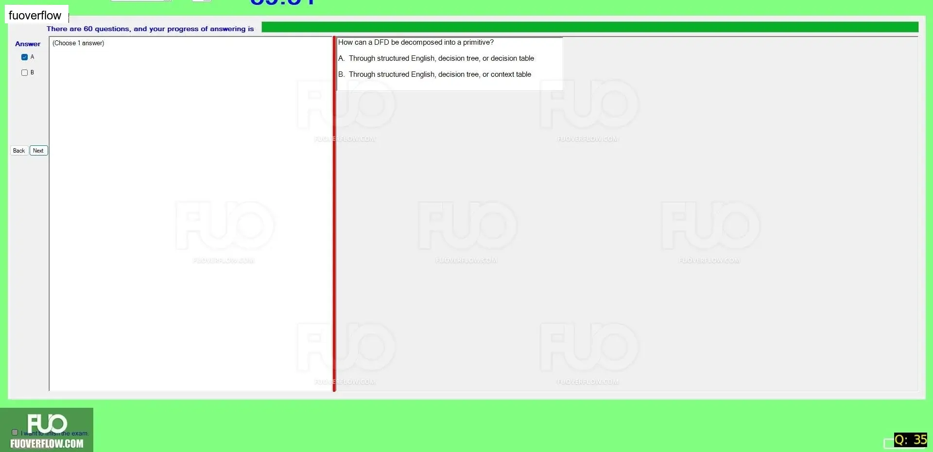Click the '(Choose 1 answer)' instruction text
The width and height of the screenshot is (933, 452).
[x=78, y=43]
